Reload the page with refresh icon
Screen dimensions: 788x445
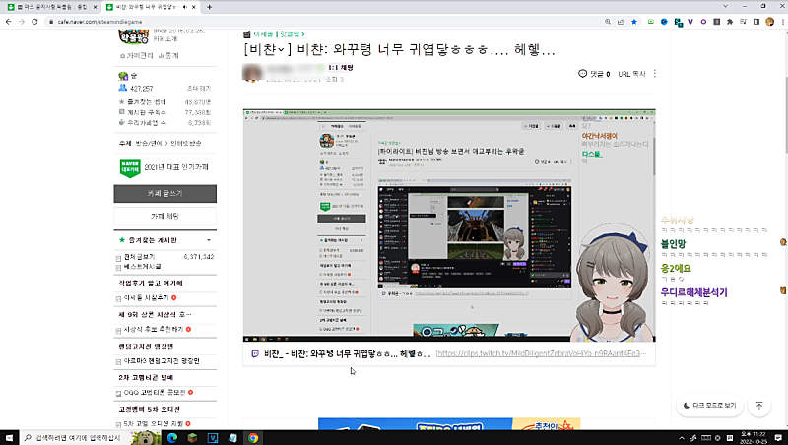[x=34, y=22]
